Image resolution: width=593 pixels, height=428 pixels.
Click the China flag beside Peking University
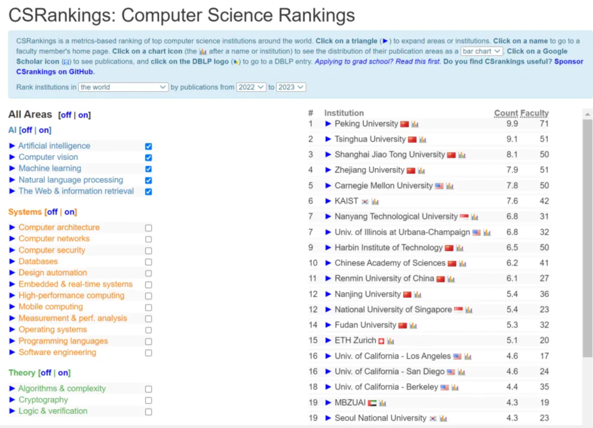405,124
